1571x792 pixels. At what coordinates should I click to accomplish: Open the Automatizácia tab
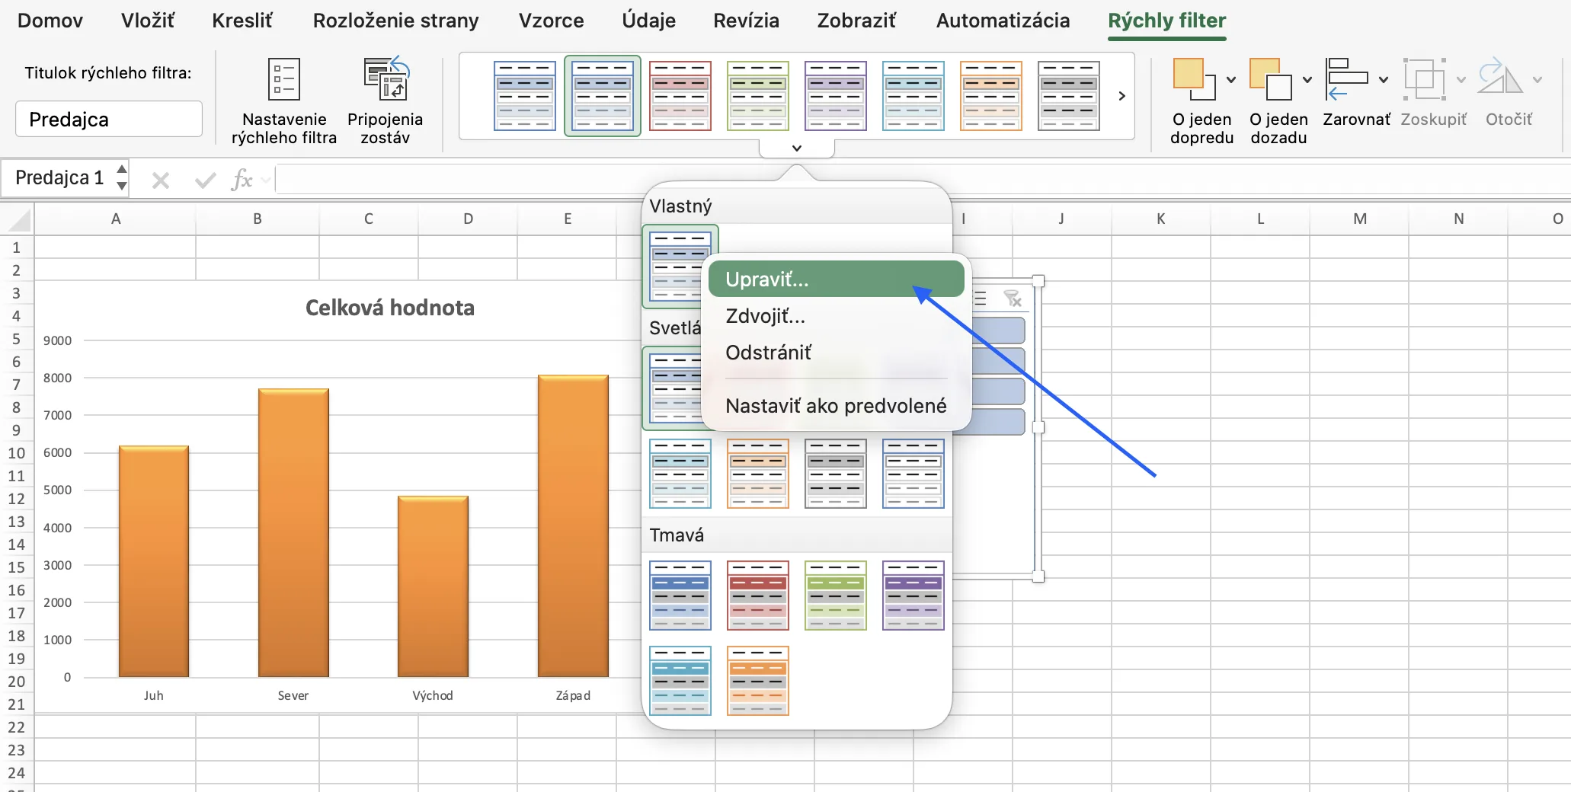(x=1003, y=21)
